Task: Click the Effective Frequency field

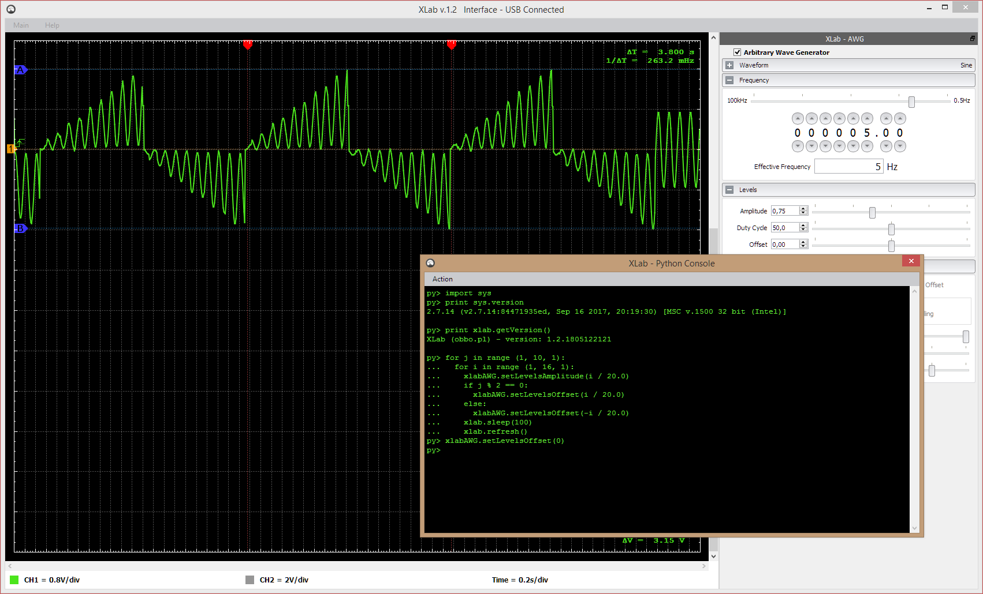Action: pyautogui.click(x=848, y=167)
